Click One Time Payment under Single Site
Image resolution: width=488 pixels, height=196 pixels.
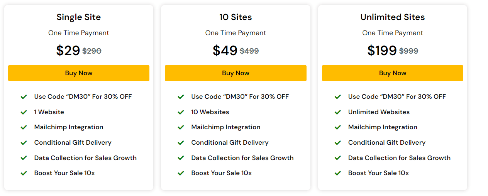tap(79, 33)
